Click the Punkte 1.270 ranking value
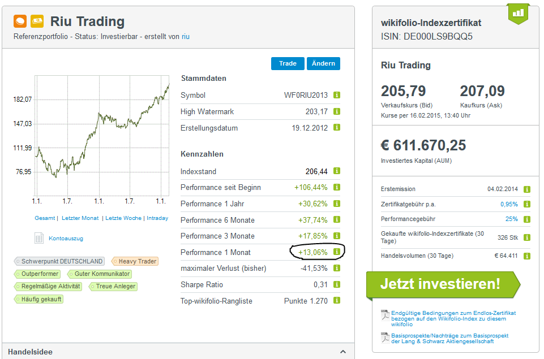The height and width of the screenshot is (359, 544). 306,301
